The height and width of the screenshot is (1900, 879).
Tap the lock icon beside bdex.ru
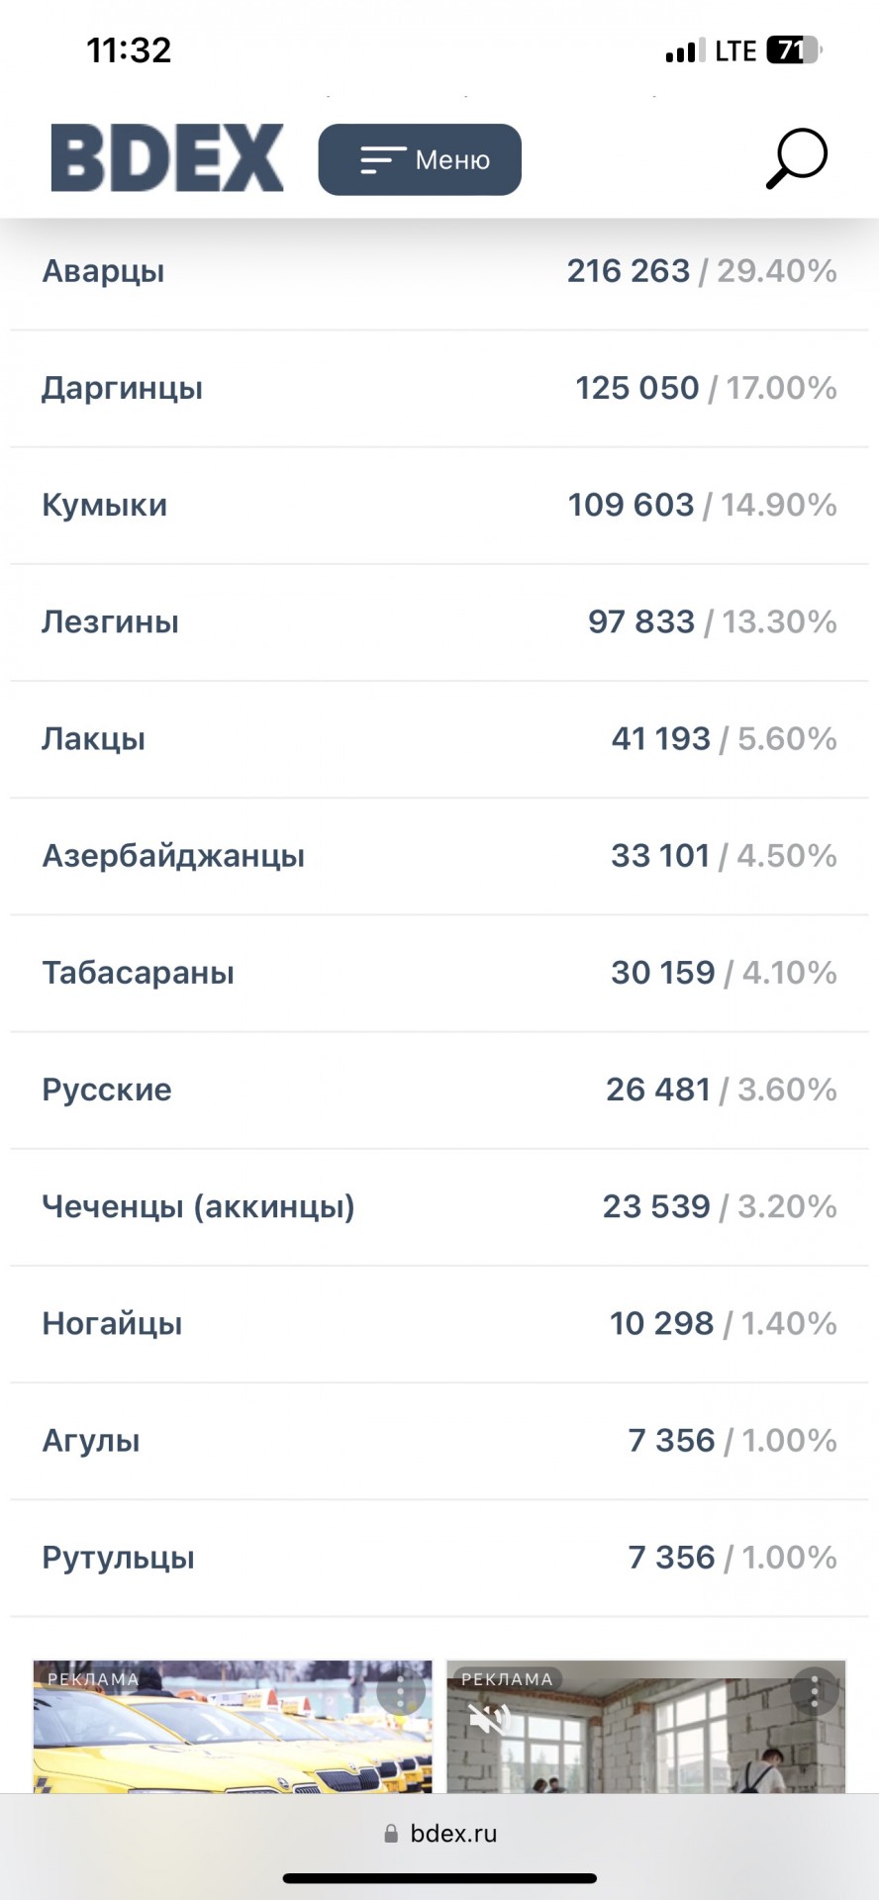click(391, 1834)
